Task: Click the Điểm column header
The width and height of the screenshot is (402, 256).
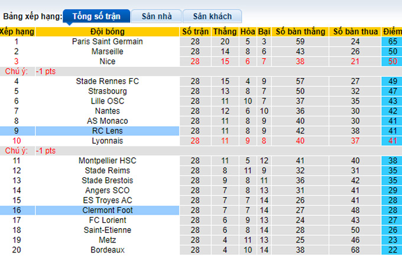Action: pos(391,31)
